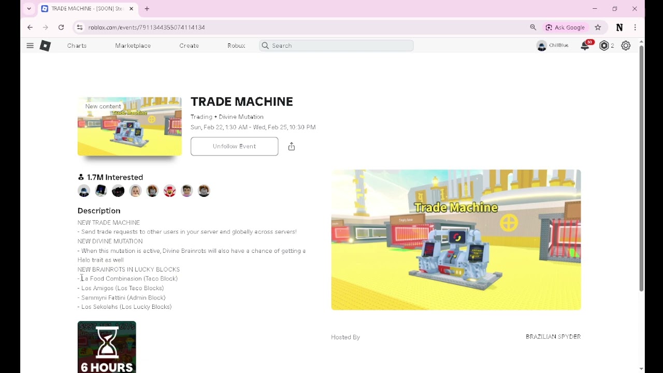This screenshot has width=663, height=373.
Task: View first interested user avatar
Action: [84, 191]
